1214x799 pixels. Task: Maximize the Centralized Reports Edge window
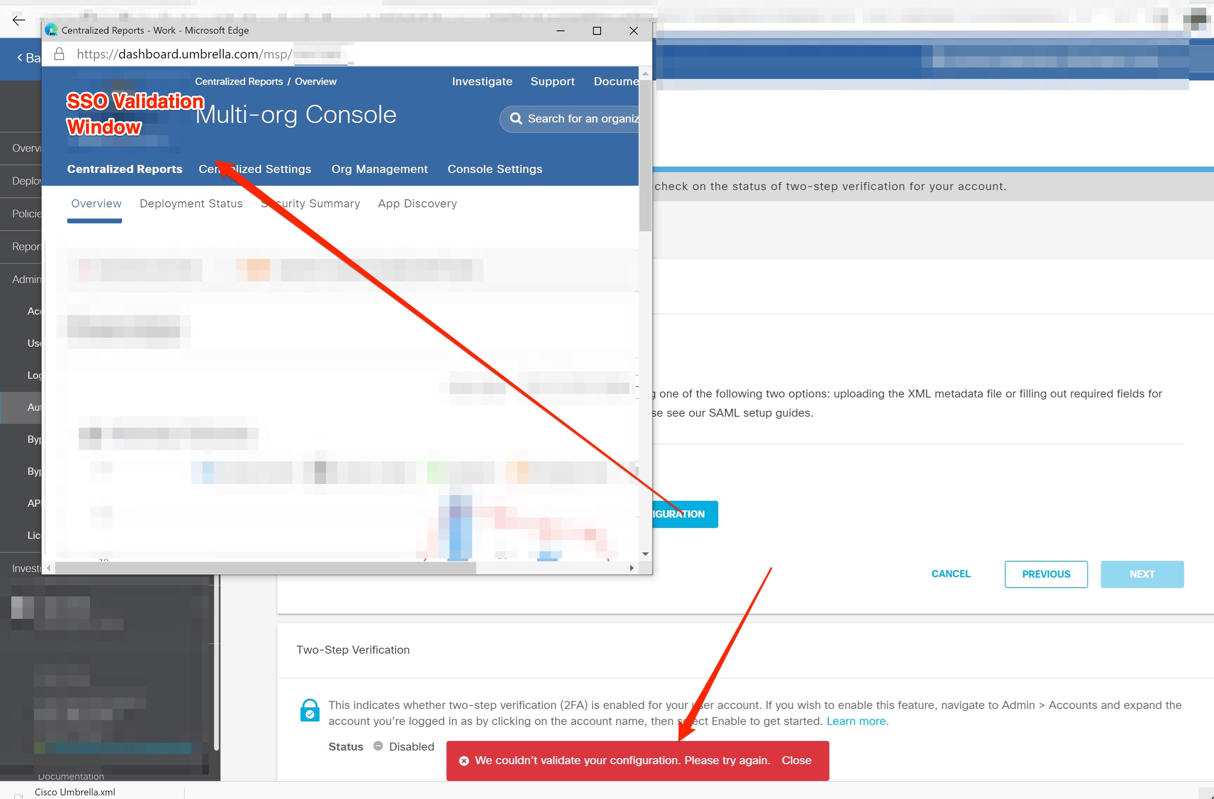pos(597,30)
